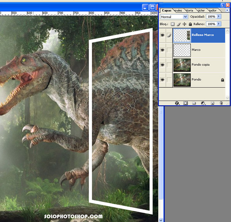Hide the Marco layer

[x=162, y=50]
